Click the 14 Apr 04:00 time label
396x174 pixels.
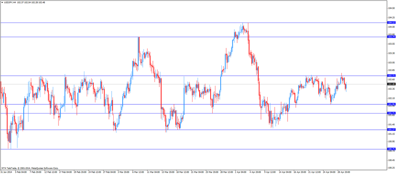click(284, 172)
